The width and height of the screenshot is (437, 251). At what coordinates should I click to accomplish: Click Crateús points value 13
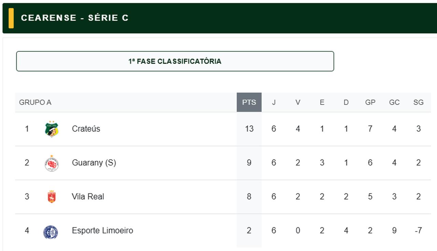coord(249,129)
